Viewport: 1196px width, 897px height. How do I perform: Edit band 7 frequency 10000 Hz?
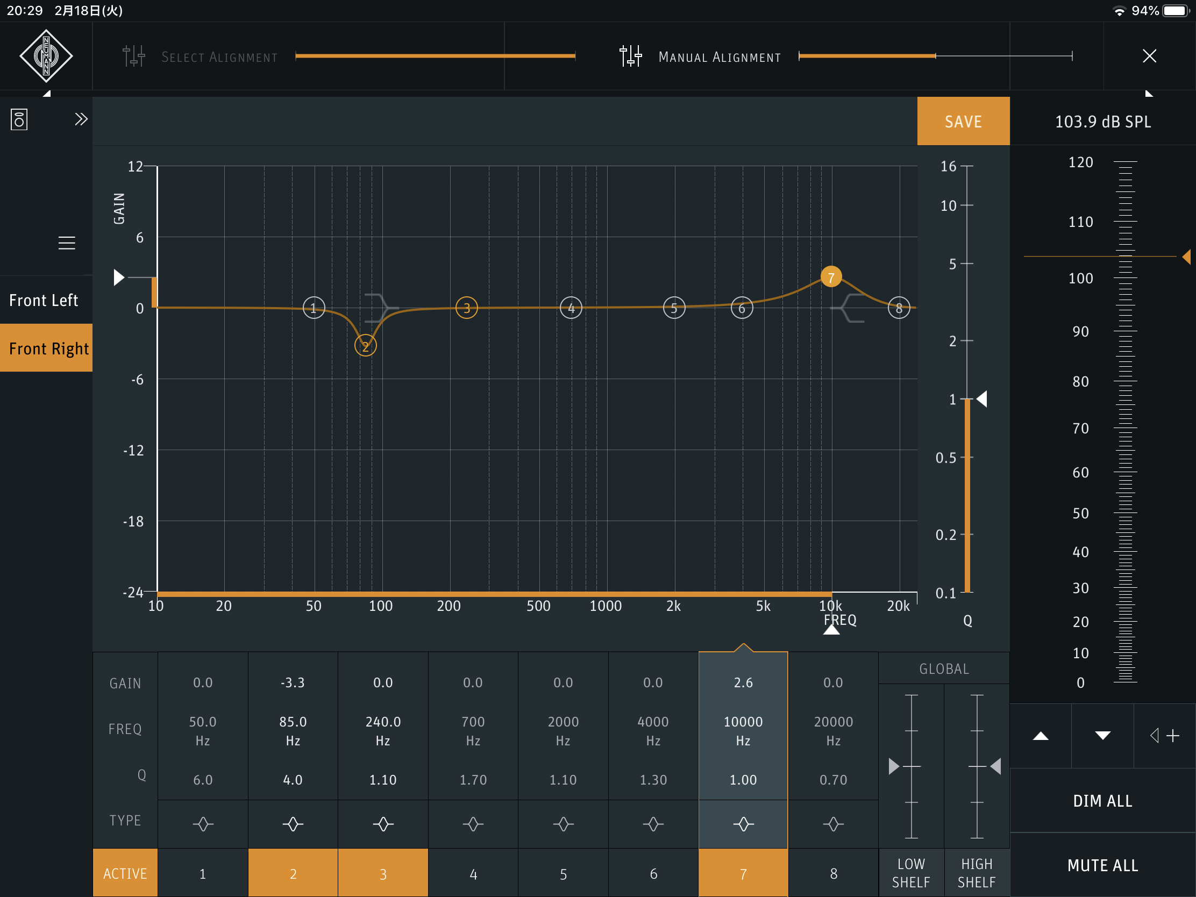point(743,731)
